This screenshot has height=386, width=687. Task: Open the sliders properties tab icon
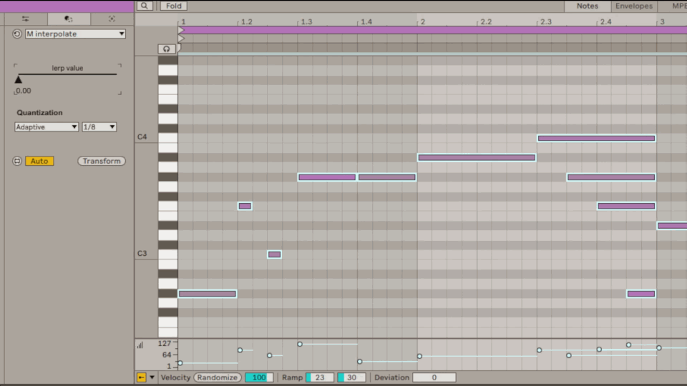(26, 19)
